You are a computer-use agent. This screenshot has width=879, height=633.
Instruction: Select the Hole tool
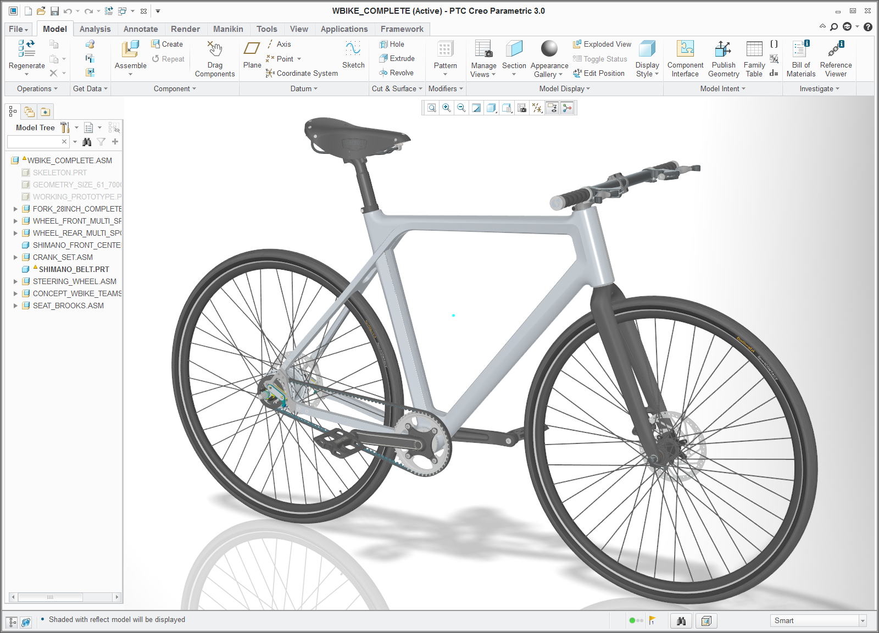click(392, 44)
